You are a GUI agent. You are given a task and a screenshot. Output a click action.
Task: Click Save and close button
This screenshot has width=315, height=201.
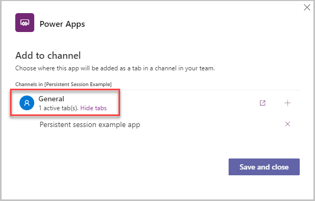pos(264,167)
